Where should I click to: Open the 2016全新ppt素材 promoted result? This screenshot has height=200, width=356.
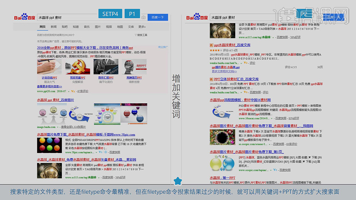(x=85, y=48)
